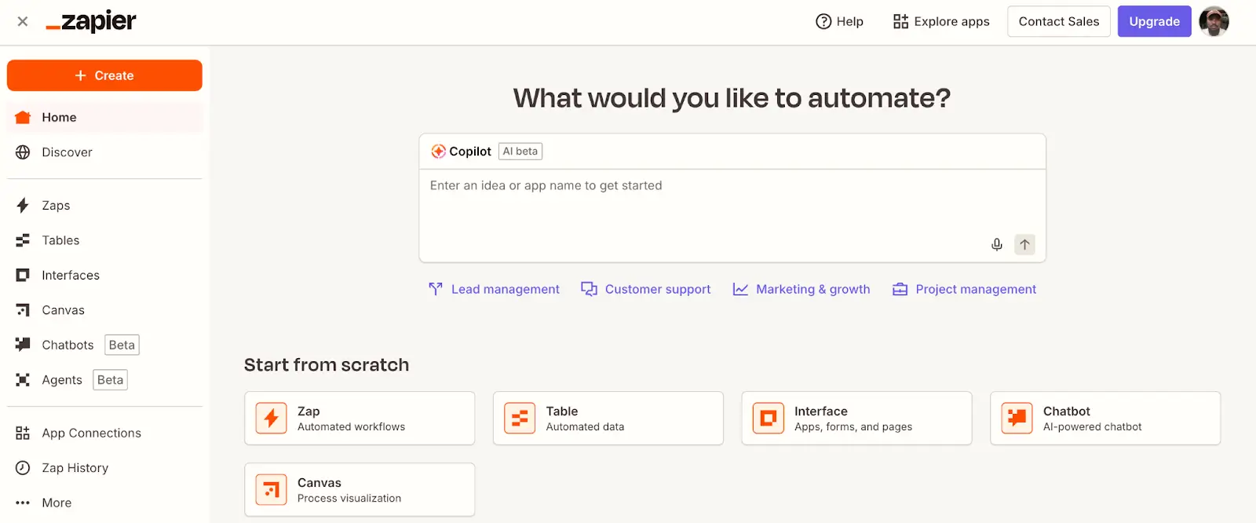Select the Lead management suggestion
Viewport: 1256px width, 523px height.
point(495,289)
